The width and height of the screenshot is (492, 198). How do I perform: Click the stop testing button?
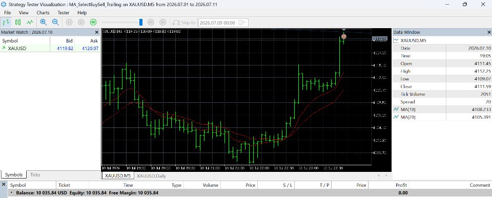(x=81, y=22)
